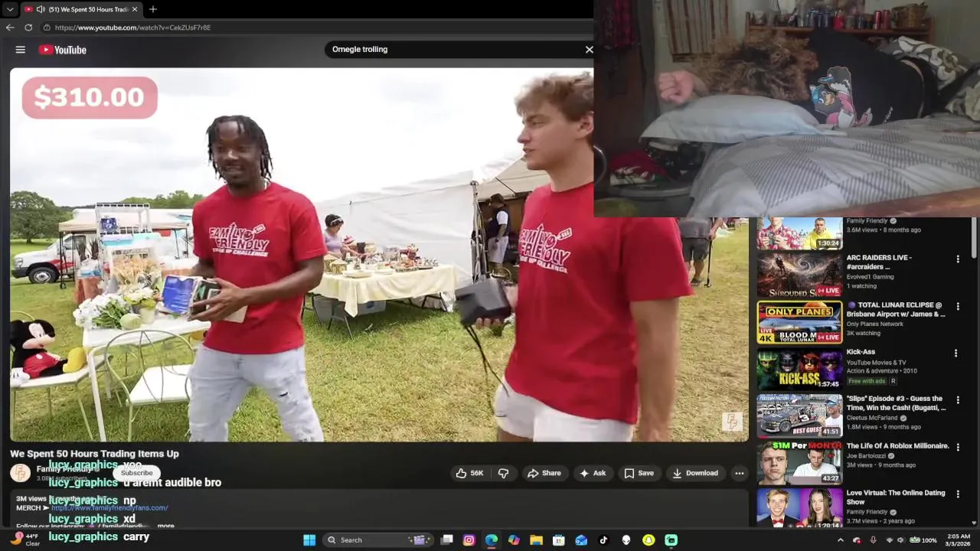Open the Kick-Ass movie thumbnail
The width and height of the screenshot is (980, 551).
799,369
